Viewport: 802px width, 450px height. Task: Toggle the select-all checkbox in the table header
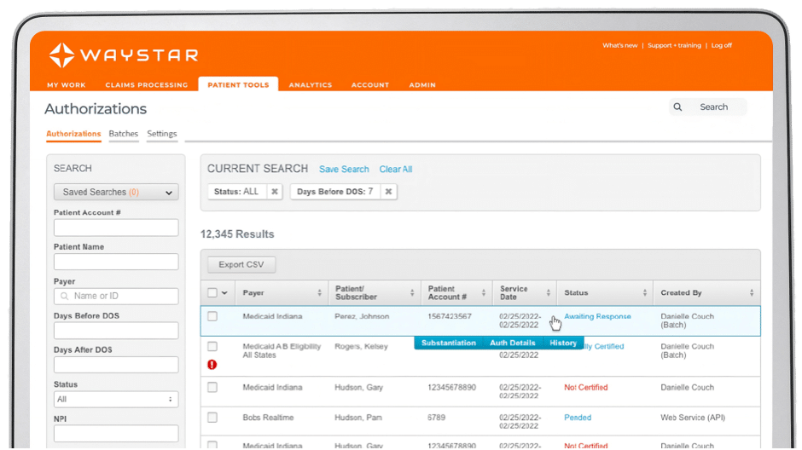(212, 292)
